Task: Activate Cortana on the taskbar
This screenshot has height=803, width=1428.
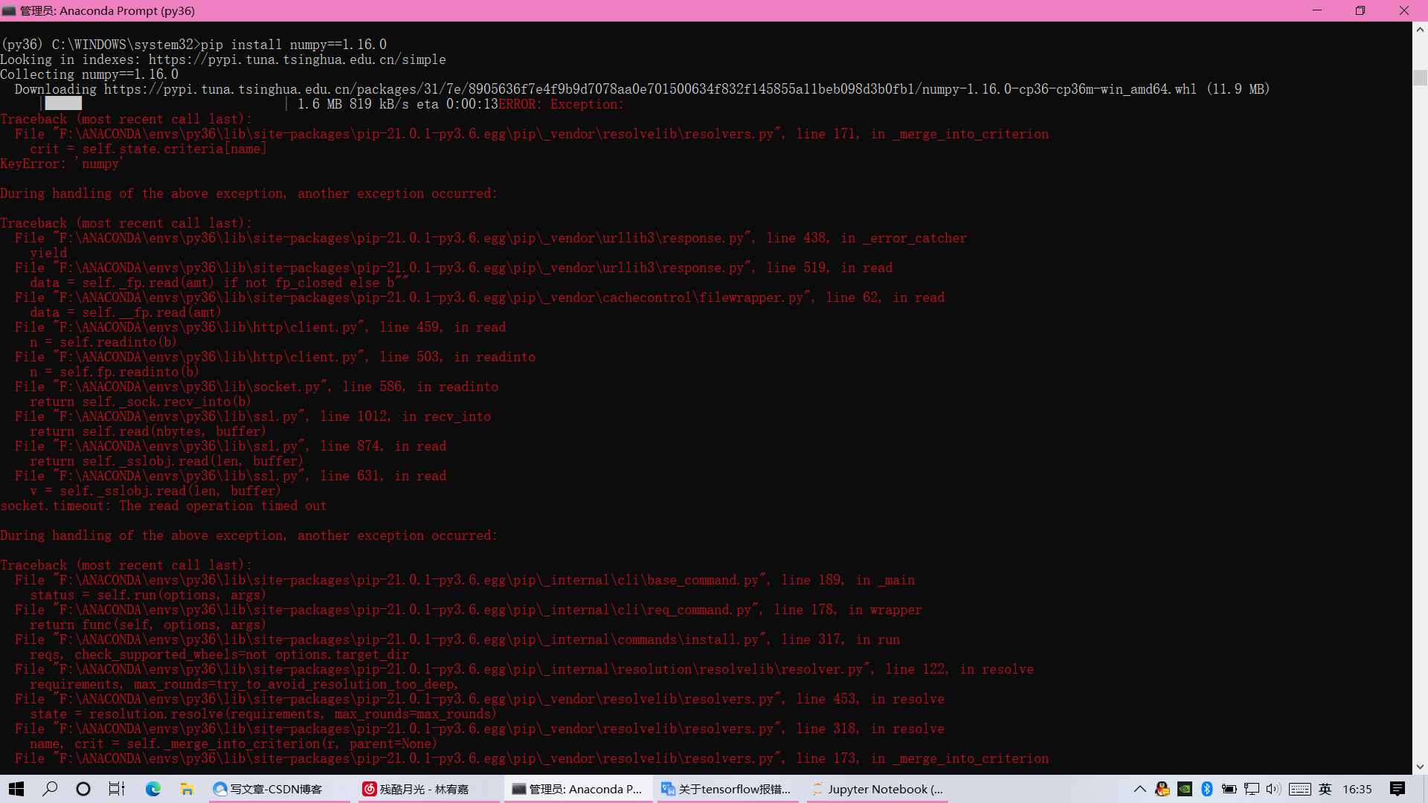Action: (x=83, y=789)
